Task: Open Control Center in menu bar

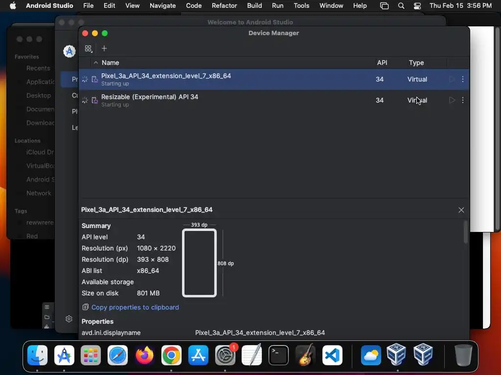Action: point(417,6)
